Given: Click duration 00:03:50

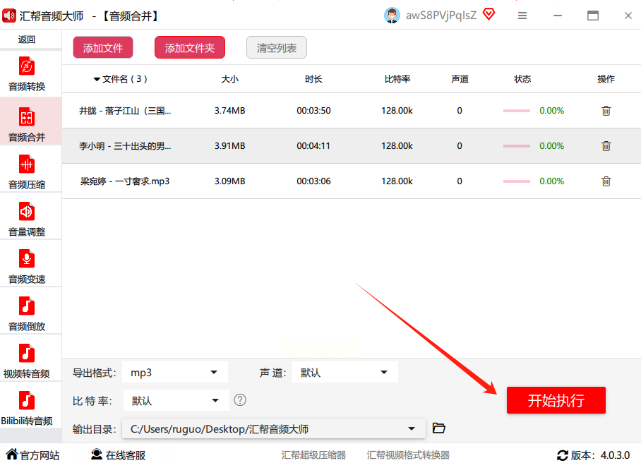Looking at the screenshot, I should click(313, 111).
